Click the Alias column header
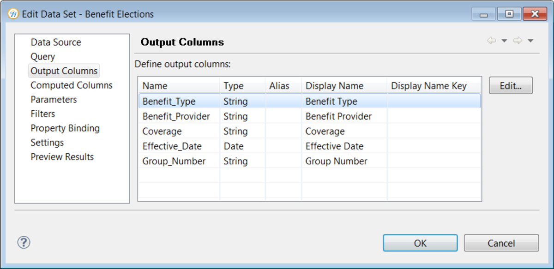 pyautogui.click(x=283, y=86)
